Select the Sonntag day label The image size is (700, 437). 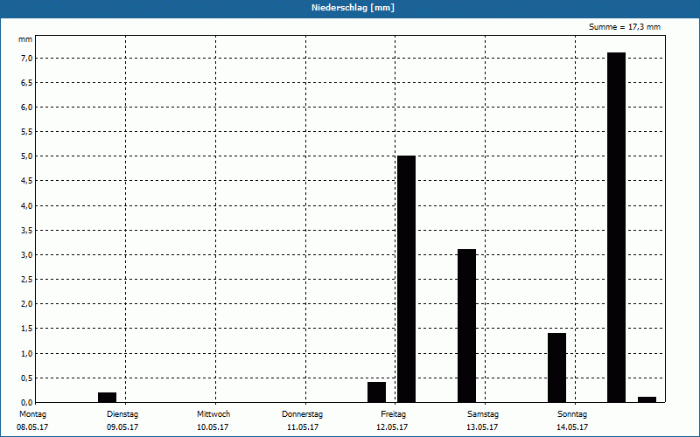click(x=572, y=414)
